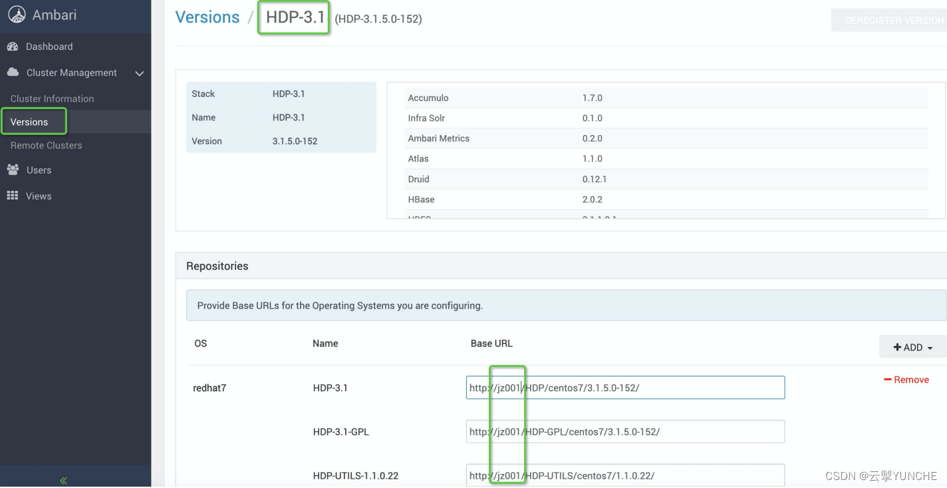This screenshot has width=947, height=488.
Task: Select the Atlas service row
Action: coord(666,158)
